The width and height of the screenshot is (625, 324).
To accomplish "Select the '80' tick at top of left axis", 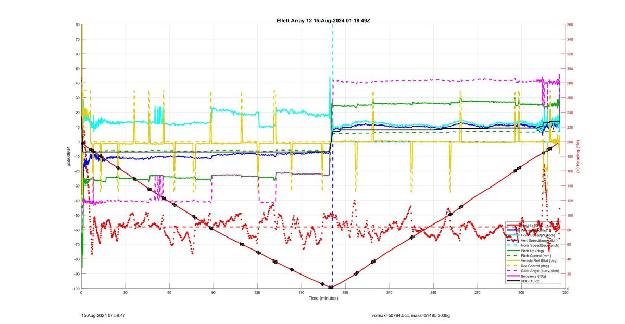I will point(77,24).
